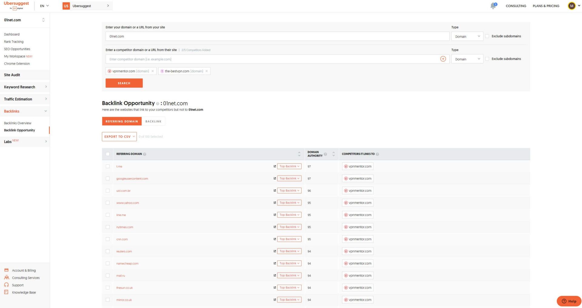
Task: Open the Consulting link in header
Action: [516, 6]
